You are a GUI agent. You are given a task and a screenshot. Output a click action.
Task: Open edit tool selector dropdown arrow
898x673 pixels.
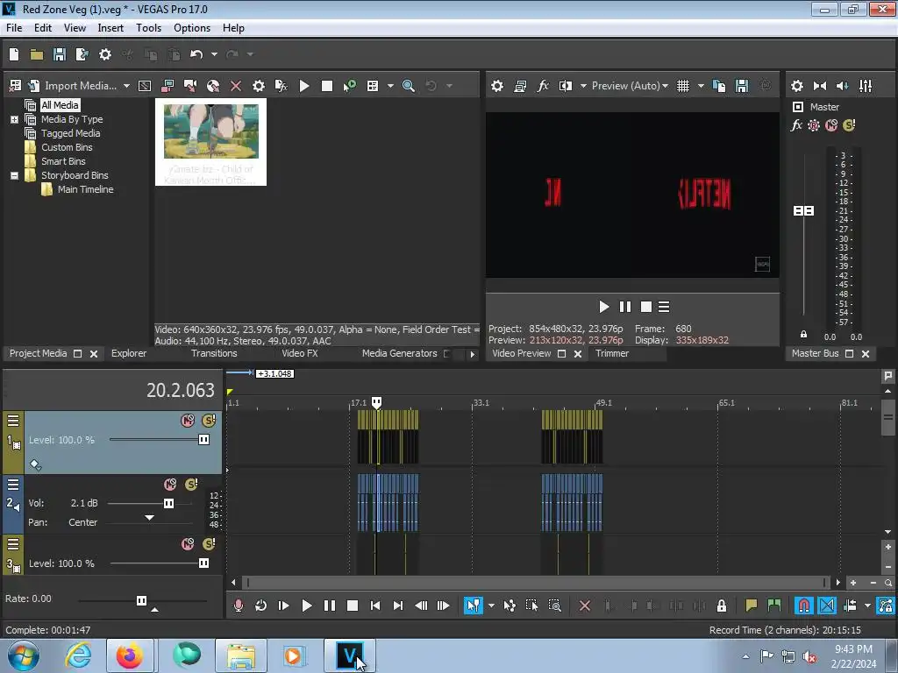coord(491,606)
